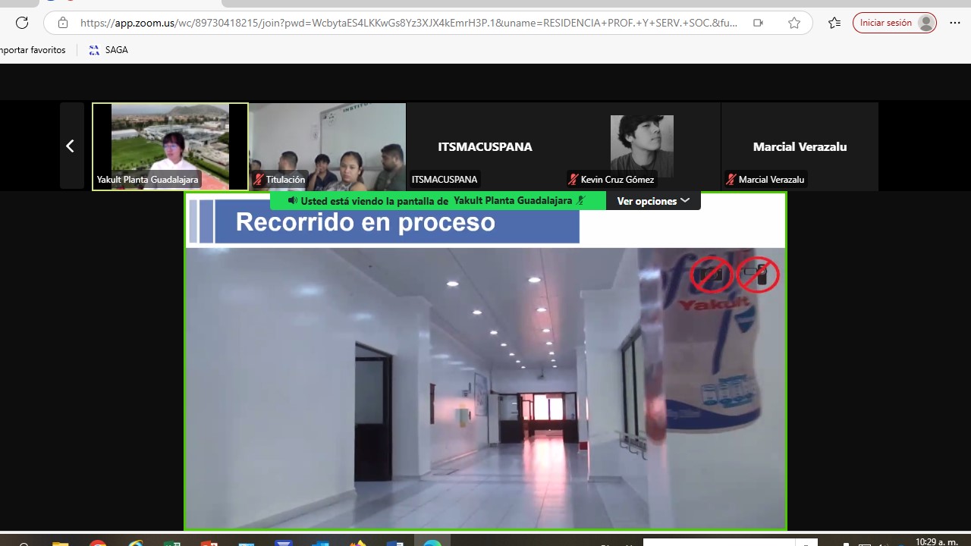Click the green screen-sharing notification banner text

(x=438, y=201)
